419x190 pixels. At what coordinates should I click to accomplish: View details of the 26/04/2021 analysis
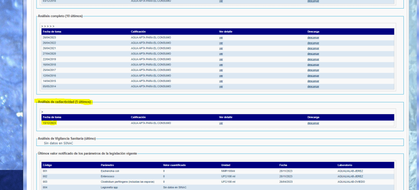click(x=221, y=48)
